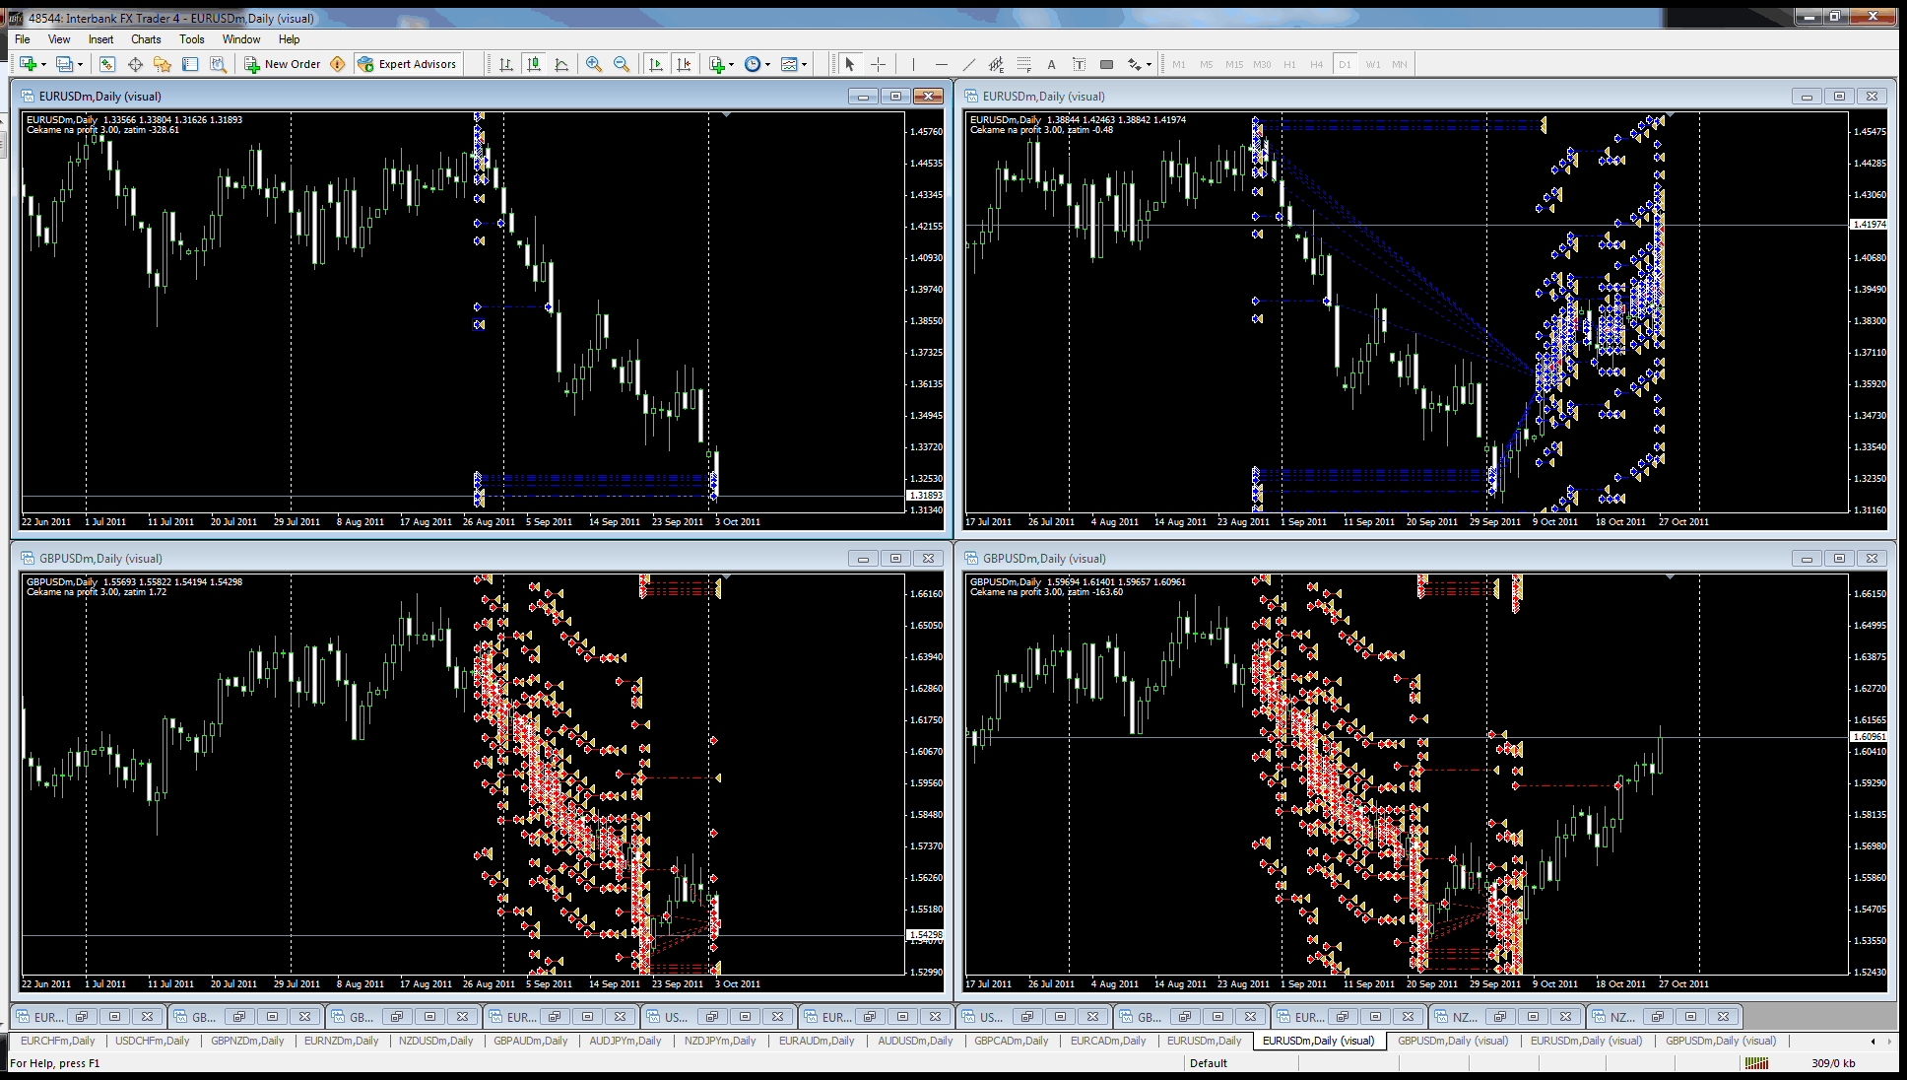The height and width of the screenshot is (1080, 1907).
Task: Toggle candlestick chart display mode
Action: [534, 64]
